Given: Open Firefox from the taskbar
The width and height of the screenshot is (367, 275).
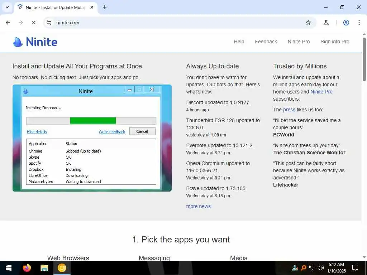Looking at the screenshot, I should [27, 268].
